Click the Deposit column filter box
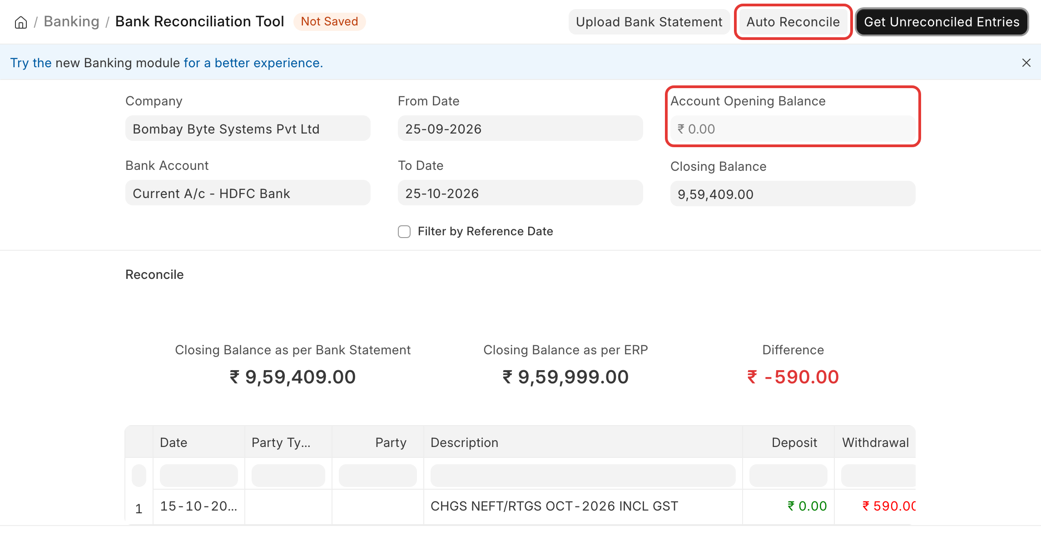 point(788,476)
